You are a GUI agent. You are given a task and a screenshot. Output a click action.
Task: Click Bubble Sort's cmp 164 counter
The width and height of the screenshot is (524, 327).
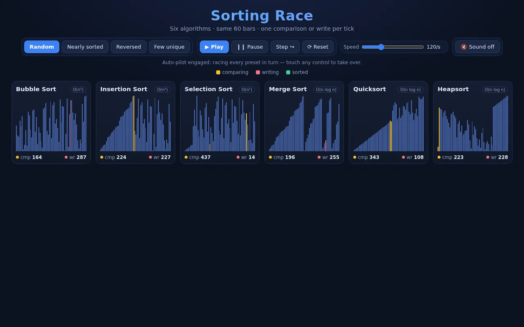coord(29,157)
